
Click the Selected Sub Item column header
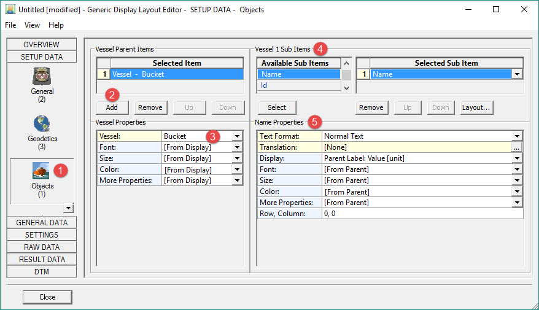[446, 63]
